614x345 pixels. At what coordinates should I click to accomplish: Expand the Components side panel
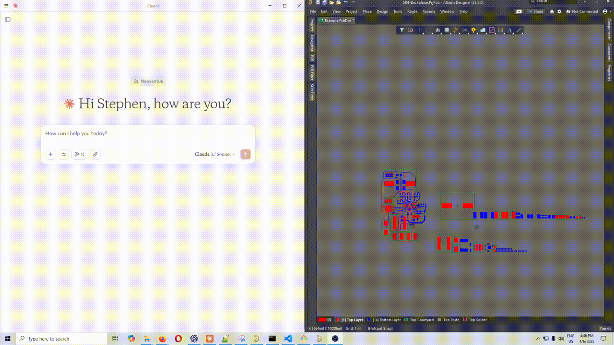coord(609,29)
